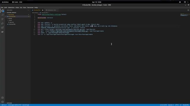Click Dockerfile language mode in status bar
The image size is (190, 106).
pos(186,105)
